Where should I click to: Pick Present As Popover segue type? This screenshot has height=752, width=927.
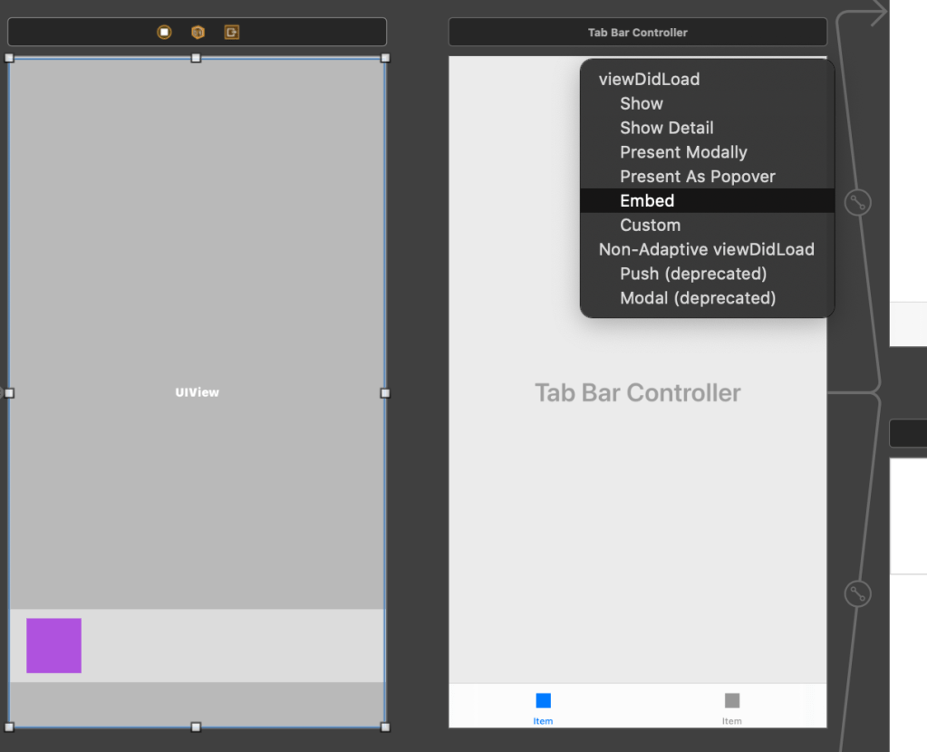[x=697, y=177]
